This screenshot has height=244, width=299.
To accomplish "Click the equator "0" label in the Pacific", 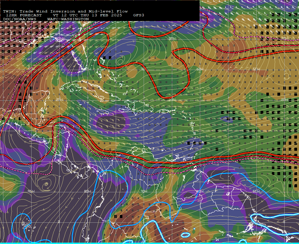I will [59, 222].
